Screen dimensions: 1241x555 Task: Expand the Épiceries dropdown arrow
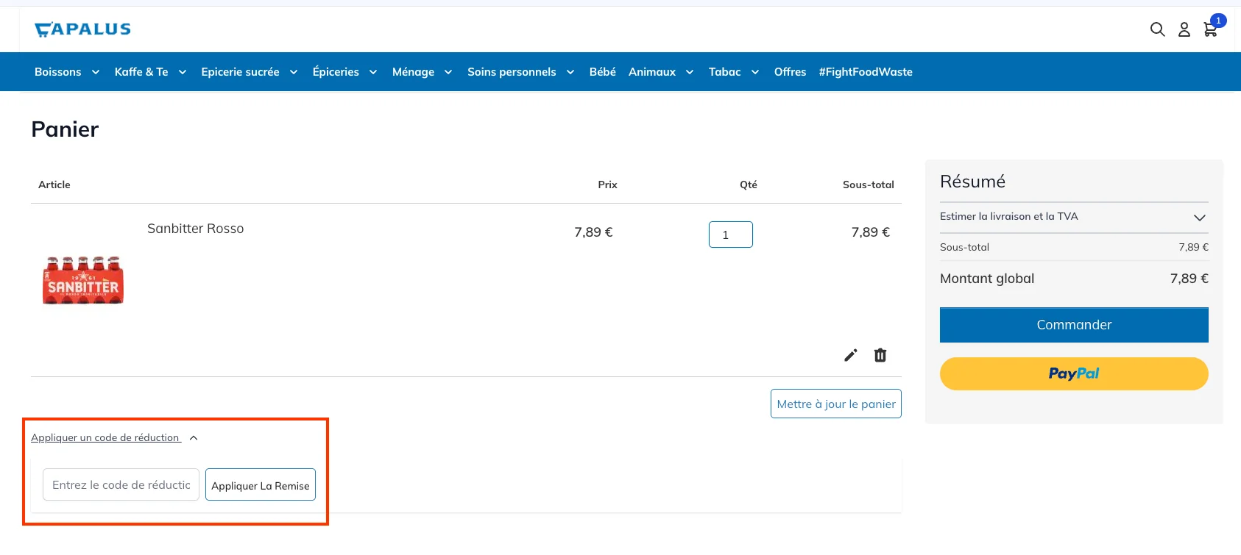373,72
